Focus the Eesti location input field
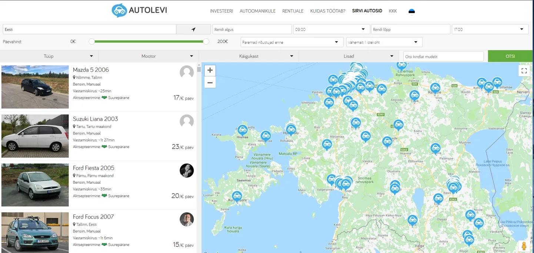534x253 pixels. [x=89, y=29]
